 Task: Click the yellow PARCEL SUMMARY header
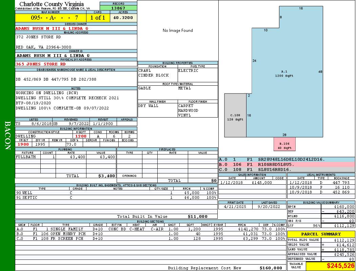tap(321, 234)
